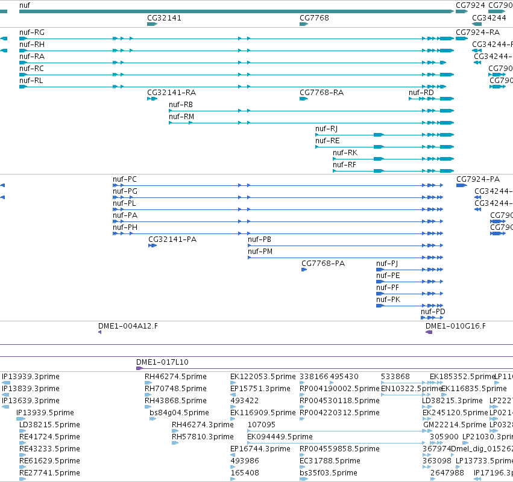Click the CG7924-PA protein label
This screenshot has width=513, height=482.
pos(478,179)
